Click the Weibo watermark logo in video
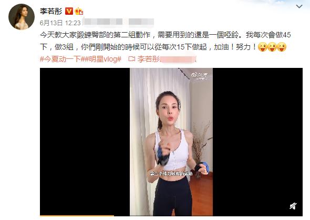Viewport: 310px width, 220px height. (199, 75)
